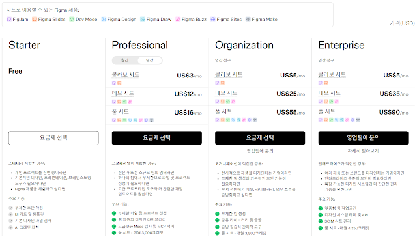Click Organization 데브 시트 seat label
The height and width of the screenshot is (239, 417).
click(226, 93)
